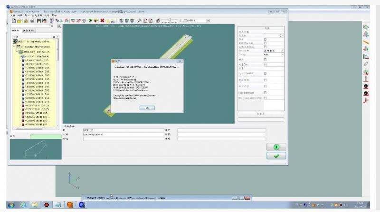
Task: Click the yellow and black circular toolbar icon
Action: [x=95, y=21]
